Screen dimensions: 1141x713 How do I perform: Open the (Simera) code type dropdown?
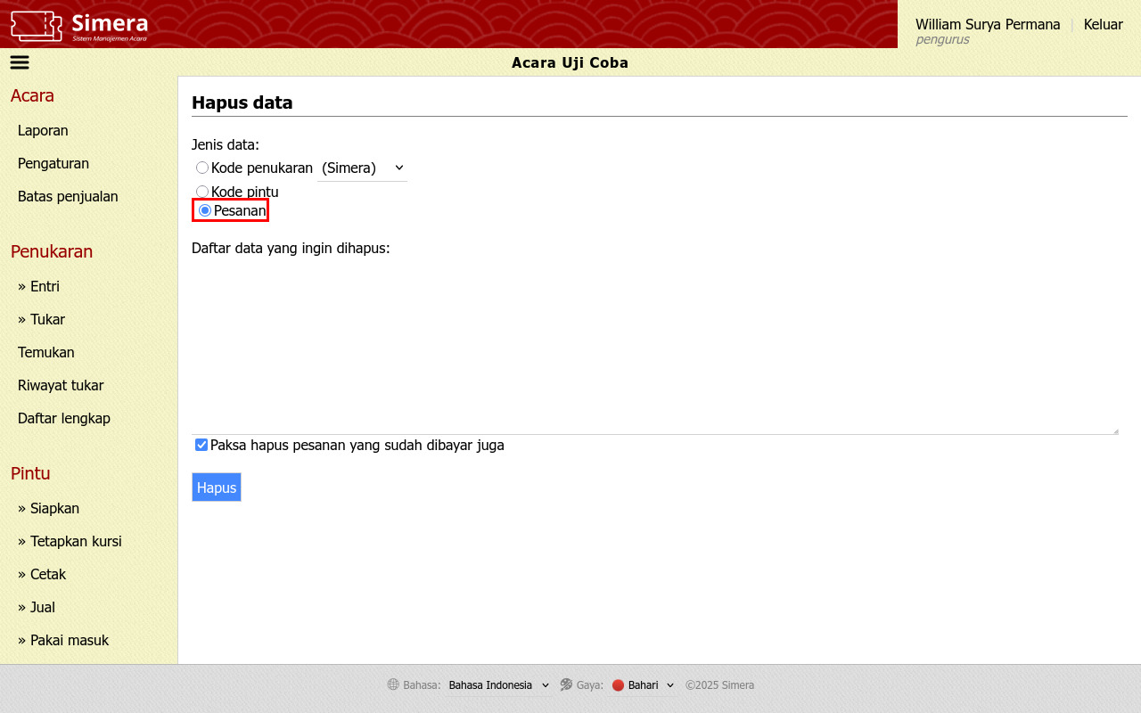pyautogui.click(x=363, y=168)
